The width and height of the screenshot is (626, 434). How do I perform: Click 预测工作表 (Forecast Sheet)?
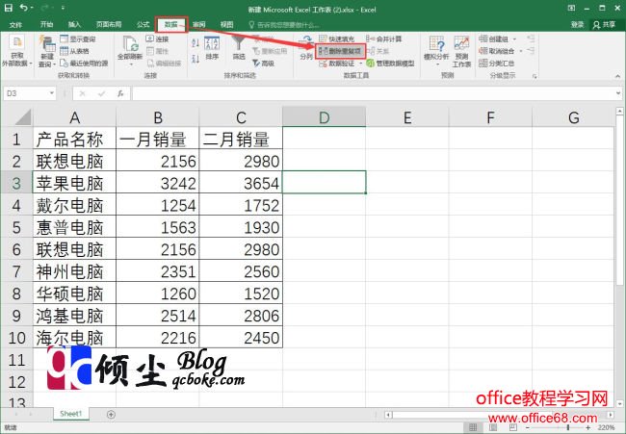(x=461, y=51)
